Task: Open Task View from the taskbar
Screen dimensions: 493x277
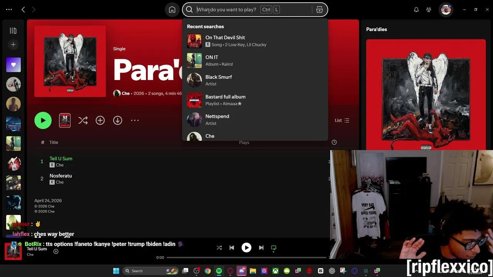Action: tap(185, 271)
